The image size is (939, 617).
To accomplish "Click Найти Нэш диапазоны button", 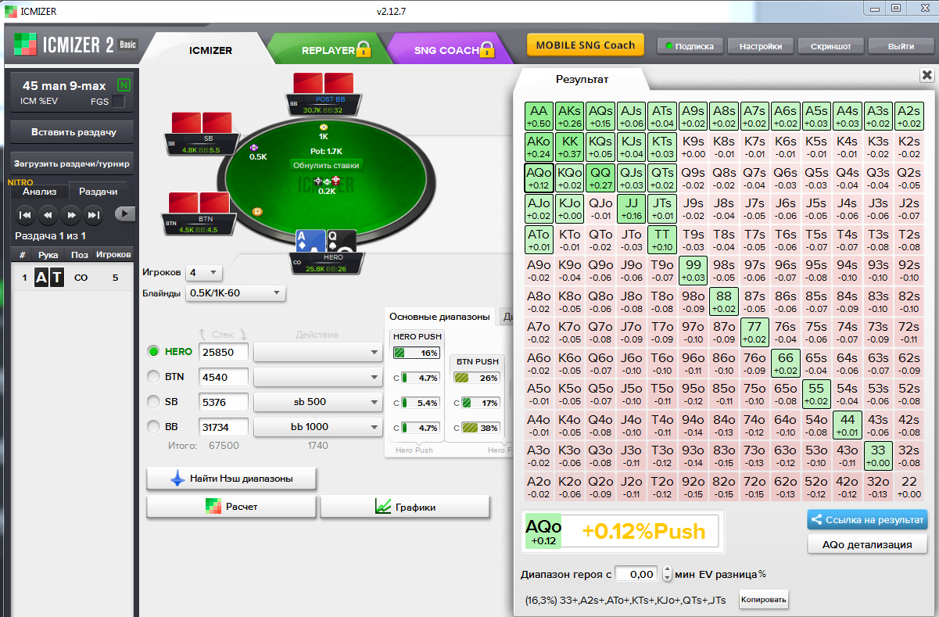I will pyautogui.click(x=231, y=478).
